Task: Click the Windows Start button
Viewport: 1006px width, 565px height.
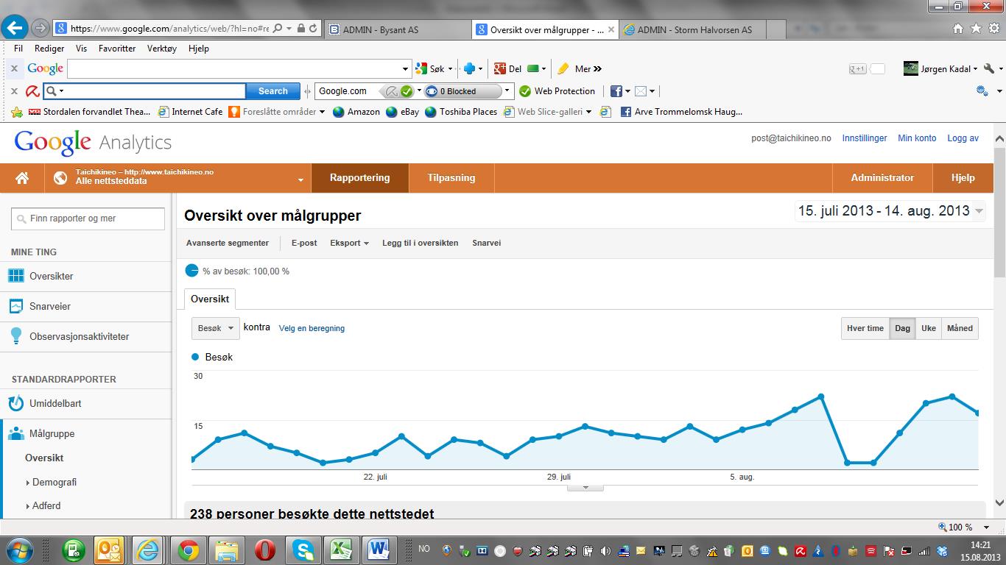Action: click(x=18, y=550)
